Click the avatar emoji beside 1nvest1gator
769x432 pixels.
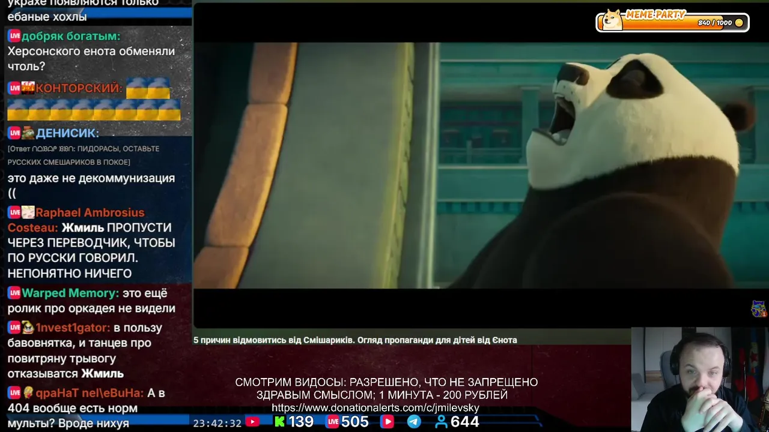click(28, 328)
